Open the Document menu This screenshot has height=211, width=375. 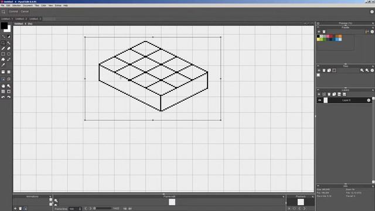click(x=28, y=5)
